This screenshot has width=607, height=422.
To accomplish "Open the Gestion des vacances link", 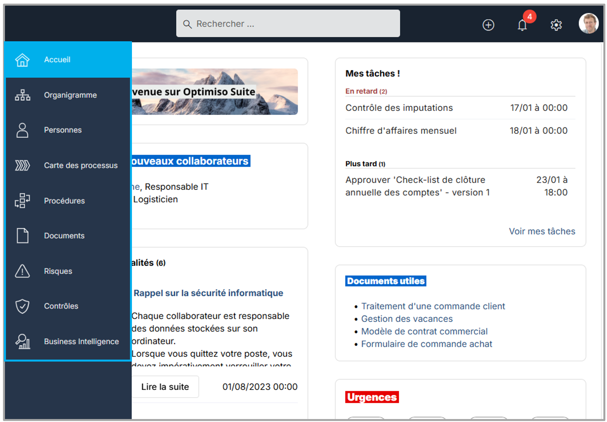I will click(407, 319).
